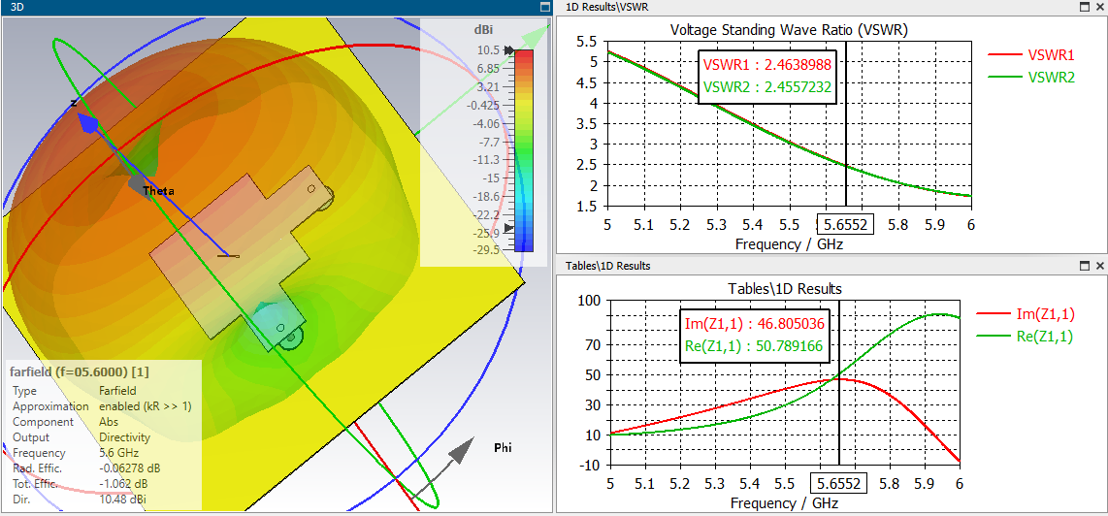This screenshot has height=516, width=1108.
Task: Click Frequency / GHz label in VSWR plot
Action: click(790, 243)
